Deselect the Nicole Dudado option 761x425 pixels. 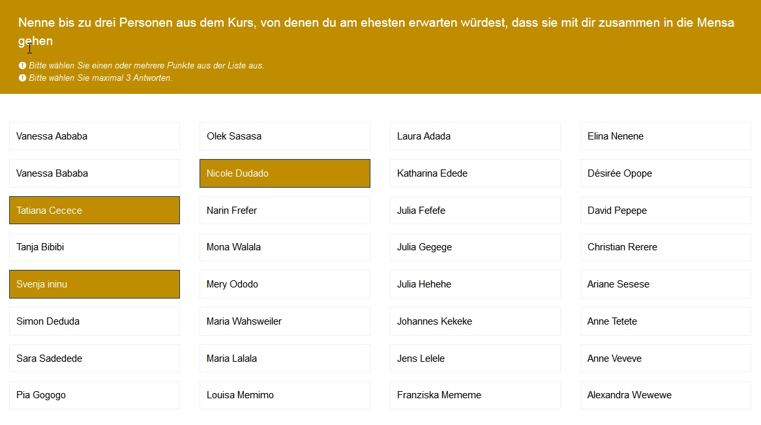tap(285, 173)
